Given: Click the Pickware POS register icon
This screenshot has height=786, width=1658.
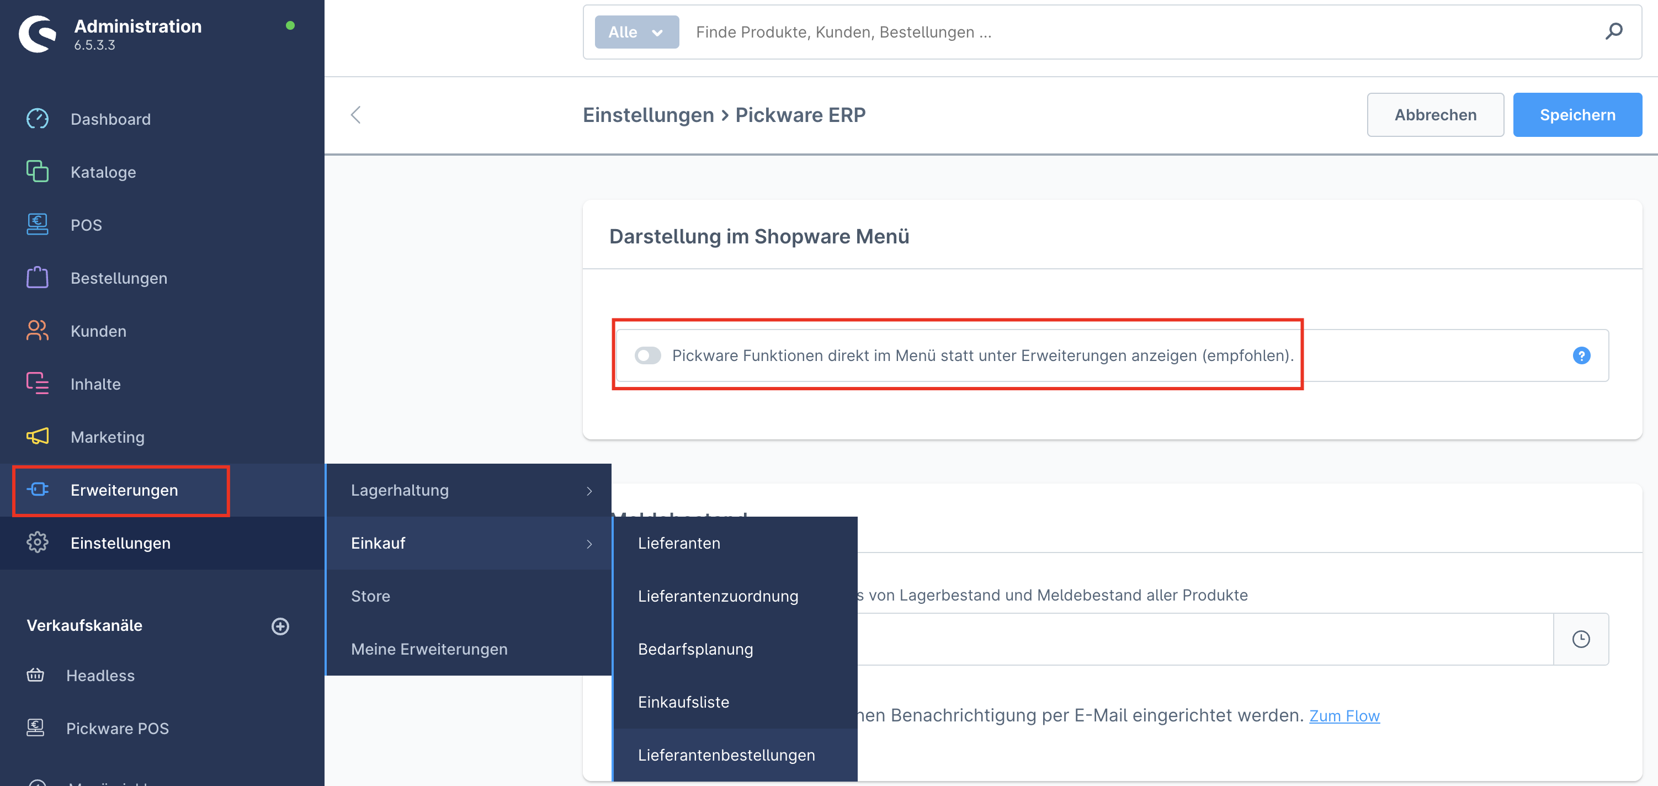Looking at the screenshot, I should point(35,727).
